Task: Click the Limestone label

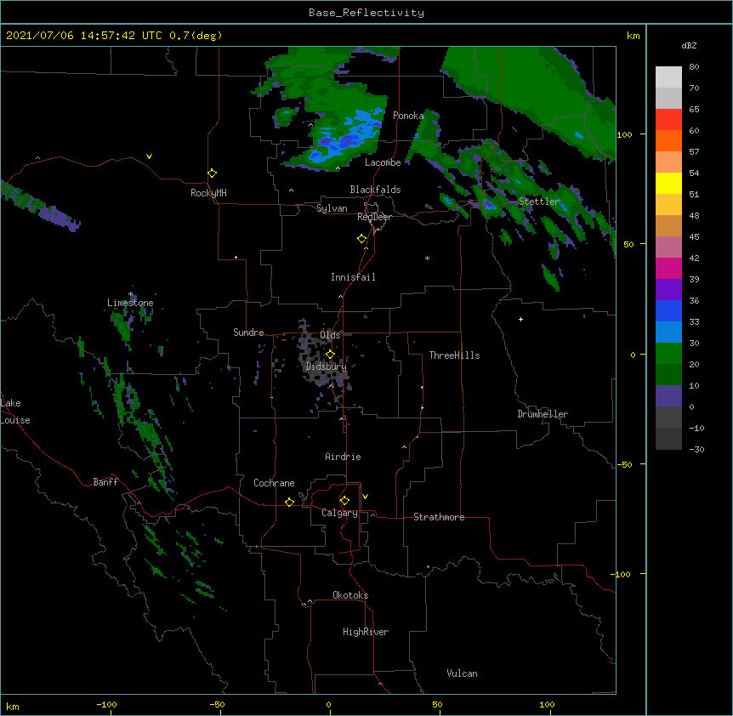Action: (130, 303)
